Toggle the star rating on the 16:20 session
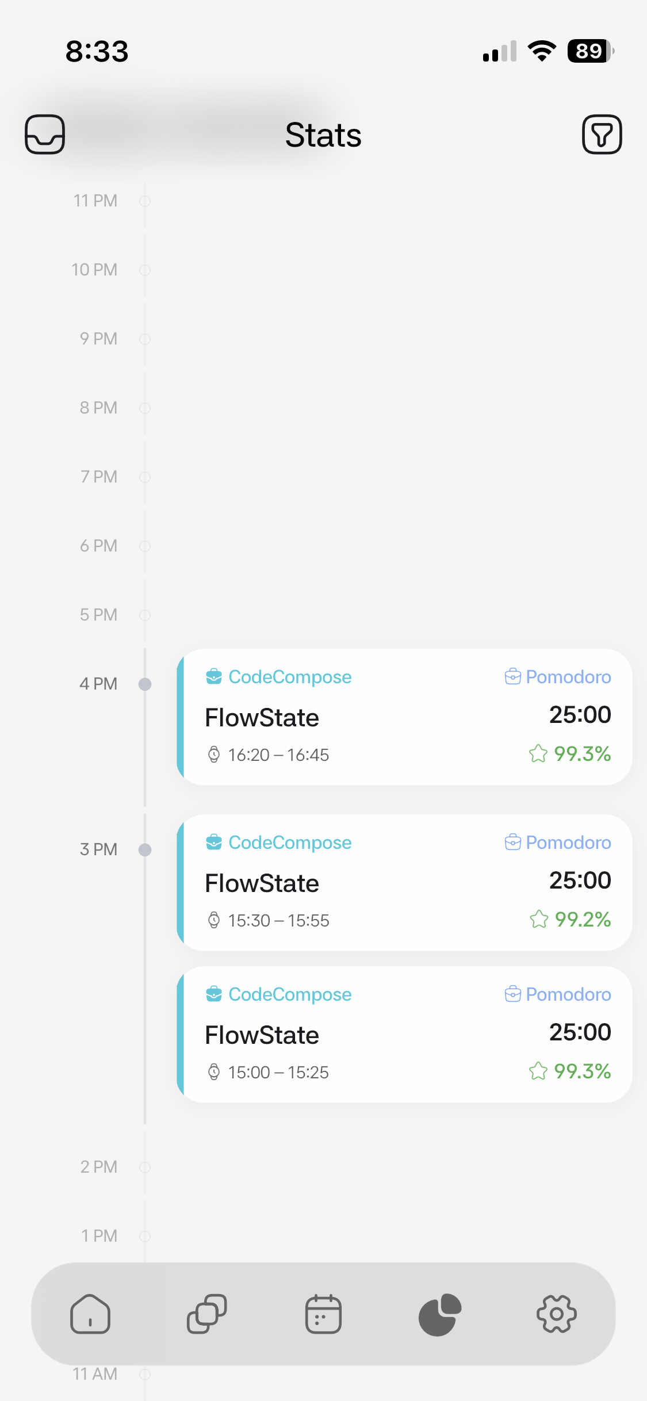Image resolution: width=647 pixels, height=1401 pixels. point(538,753)
